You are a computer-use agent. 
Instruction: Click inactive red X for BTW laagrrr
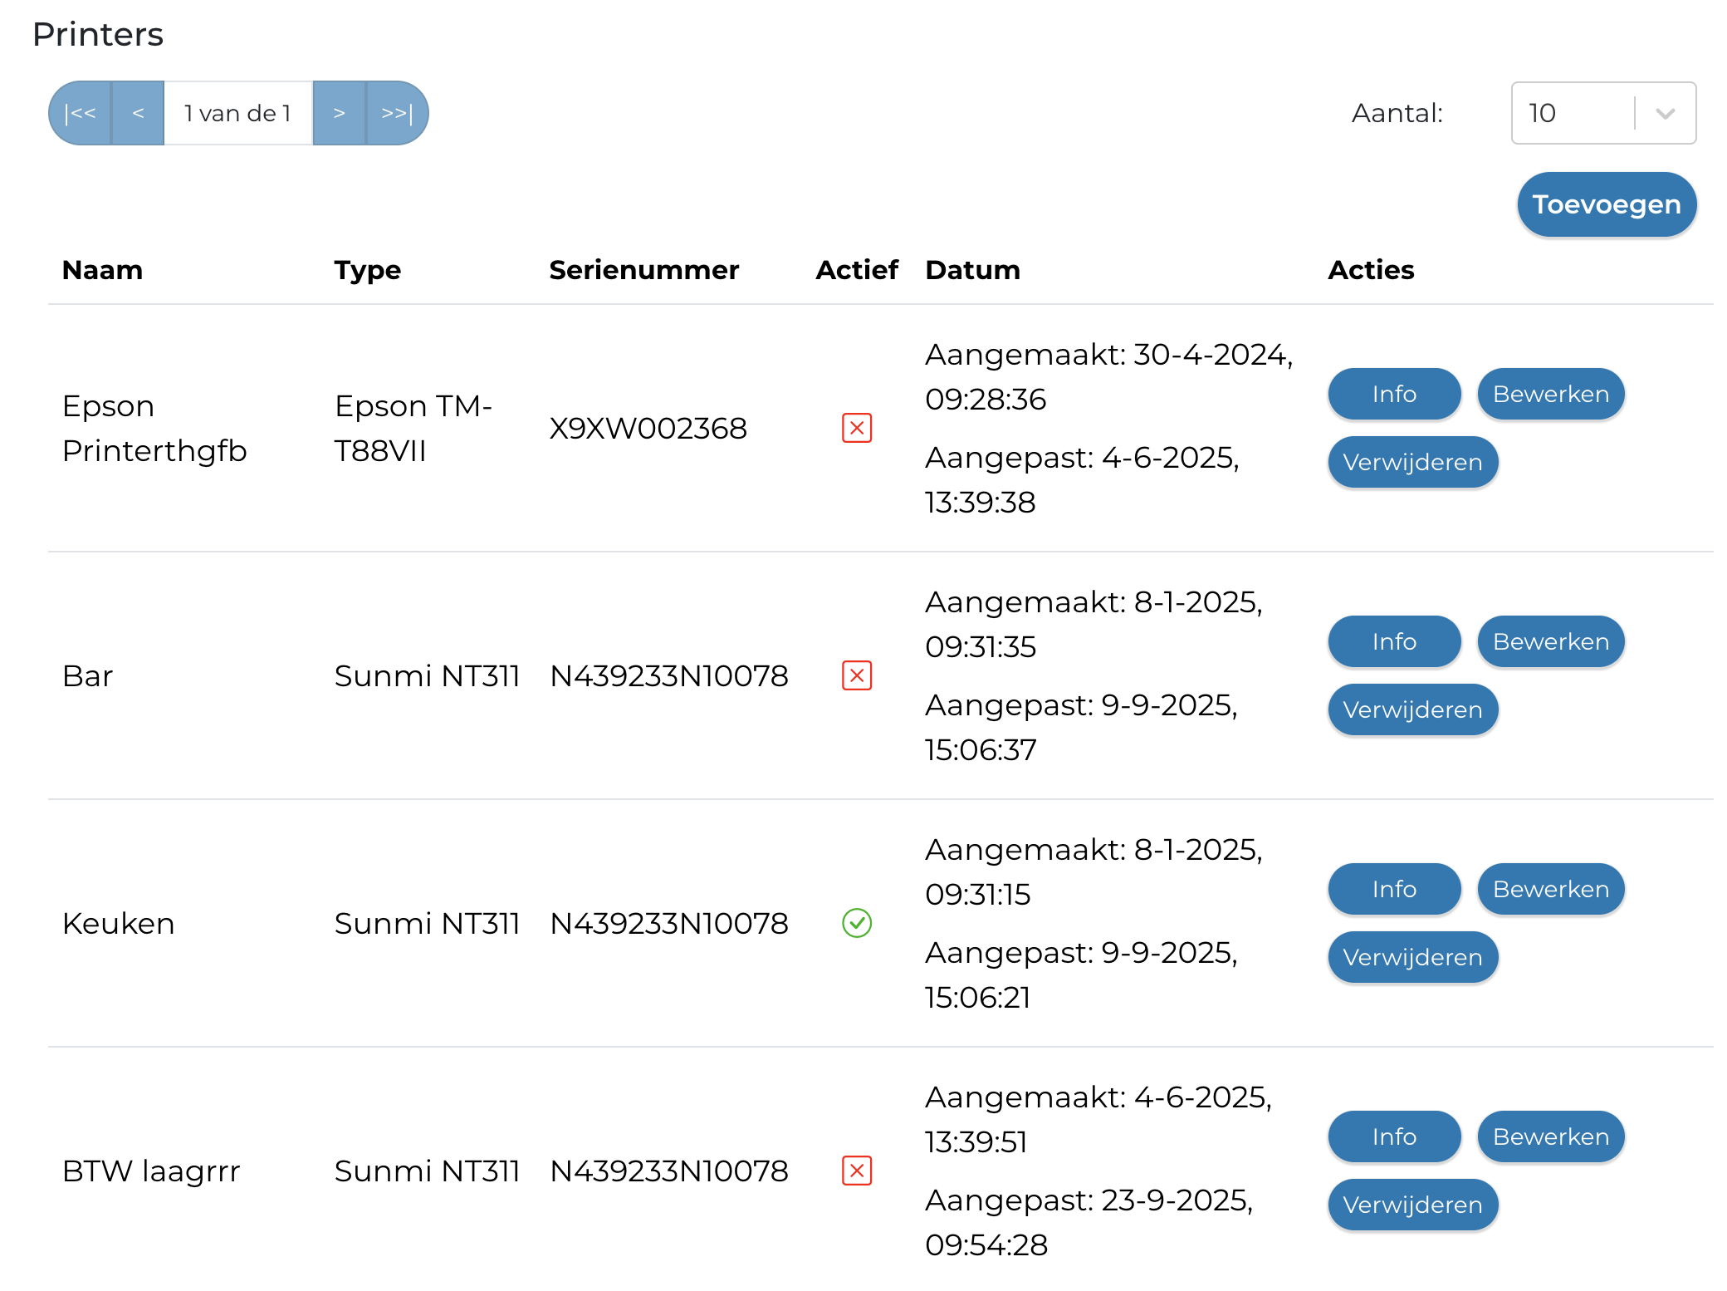[856, 1171]
